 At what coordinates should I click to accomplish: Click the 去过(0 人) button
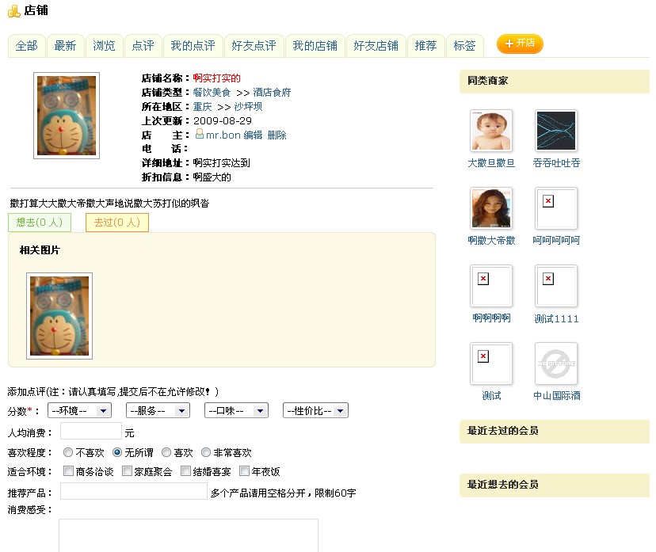pyautogui.click(x=117, y=223)
